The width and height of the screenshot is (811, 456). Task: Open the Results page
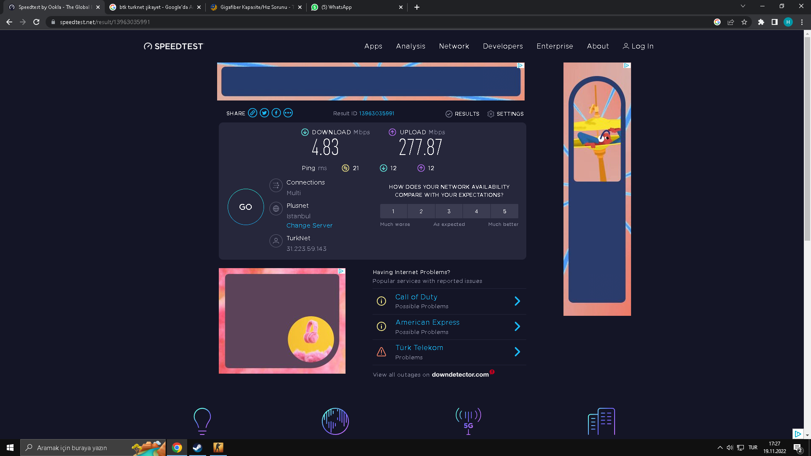[x=463, y=114]
